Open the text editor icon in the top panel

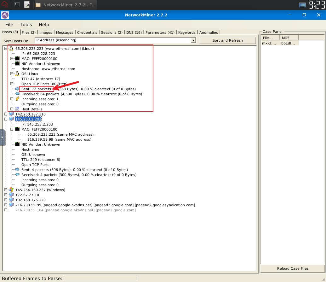[27, 5]
